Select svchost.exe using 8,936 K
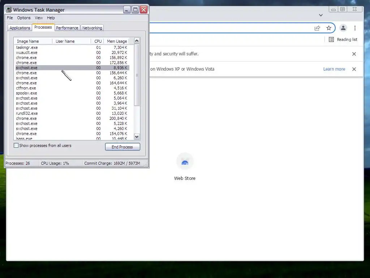This screenshot has width=370, height=278. click(x=72, y=68)
